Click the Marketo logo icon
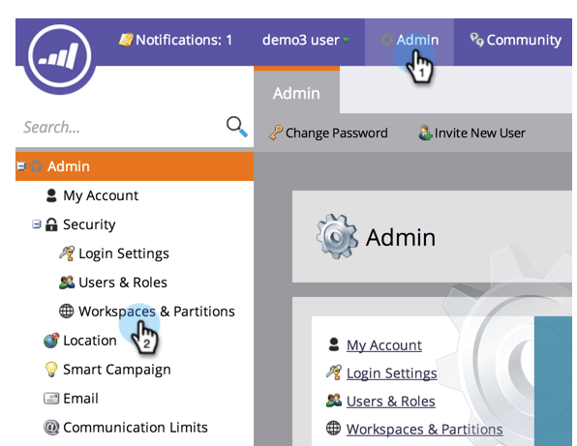Screen dimensions: 577x446 pos(60,56)
